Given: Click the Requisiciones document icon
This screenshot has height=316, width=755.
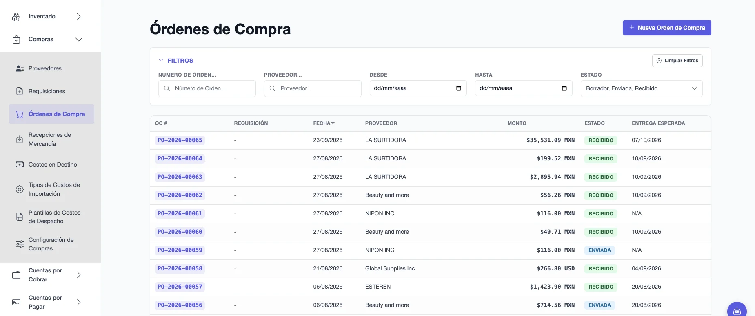Looking at the screenshot, I should [x=20, y=91].
